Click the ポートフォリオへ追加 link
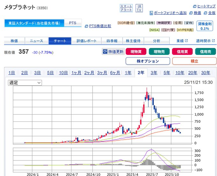Viewport: 217px width, 176px height. pos(170,13)
